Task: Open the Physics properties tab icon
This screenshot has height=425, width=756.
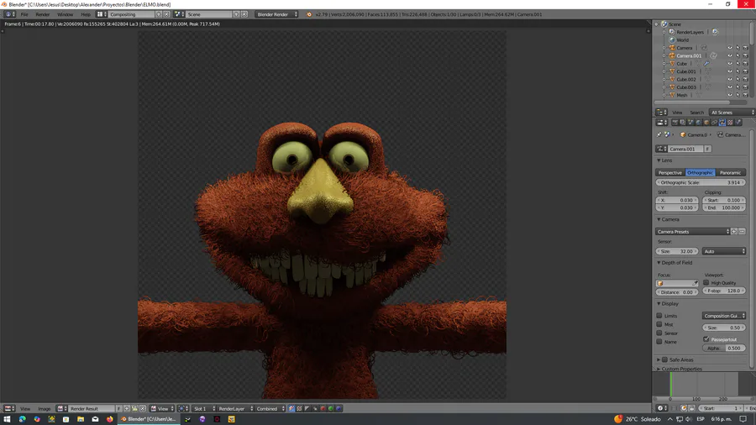Action: tap(738, 123)
